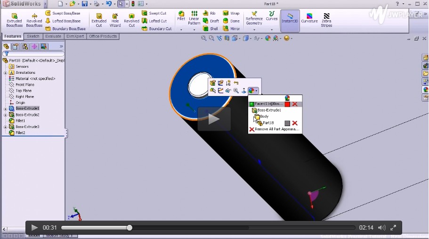Open the Fillet dropdown arrow
This screenshot has width=429, height=239.
[181, 30]
